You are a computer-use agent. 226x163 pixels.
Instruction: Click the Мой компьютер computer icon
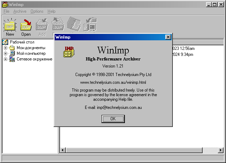(x=12, y=53)
